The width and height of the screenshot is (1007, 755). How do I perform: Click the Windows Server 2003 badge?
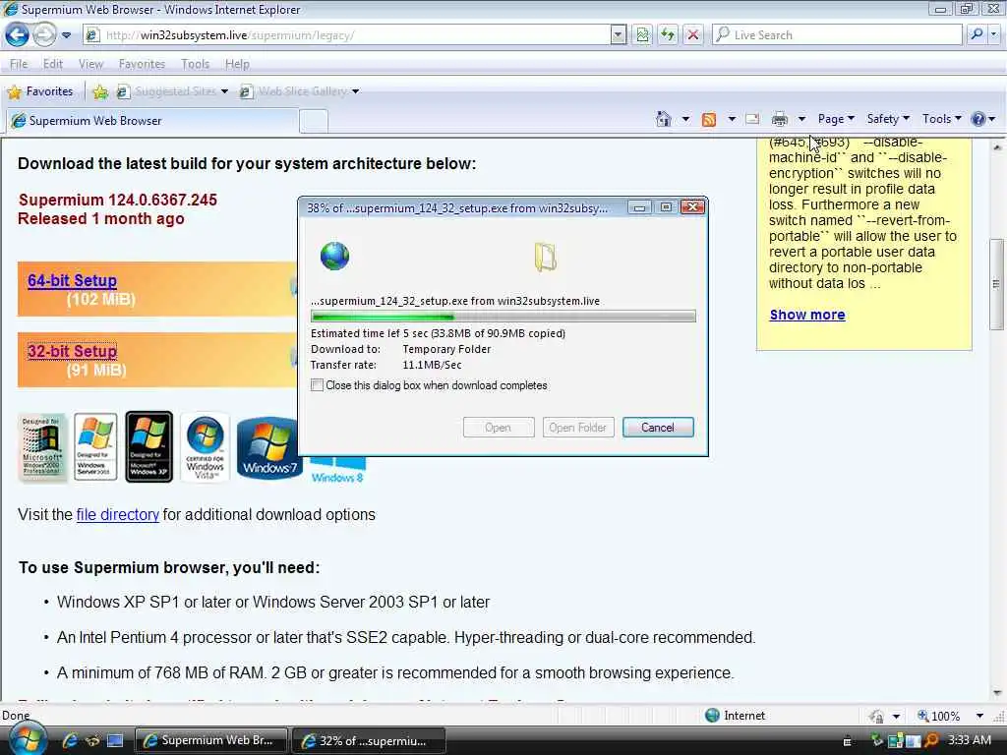coord(95,447)
